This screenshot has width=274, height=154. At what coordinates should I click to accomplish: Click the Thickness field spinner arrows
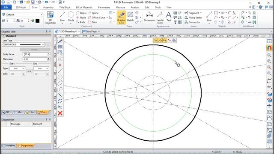coord(49,59)
